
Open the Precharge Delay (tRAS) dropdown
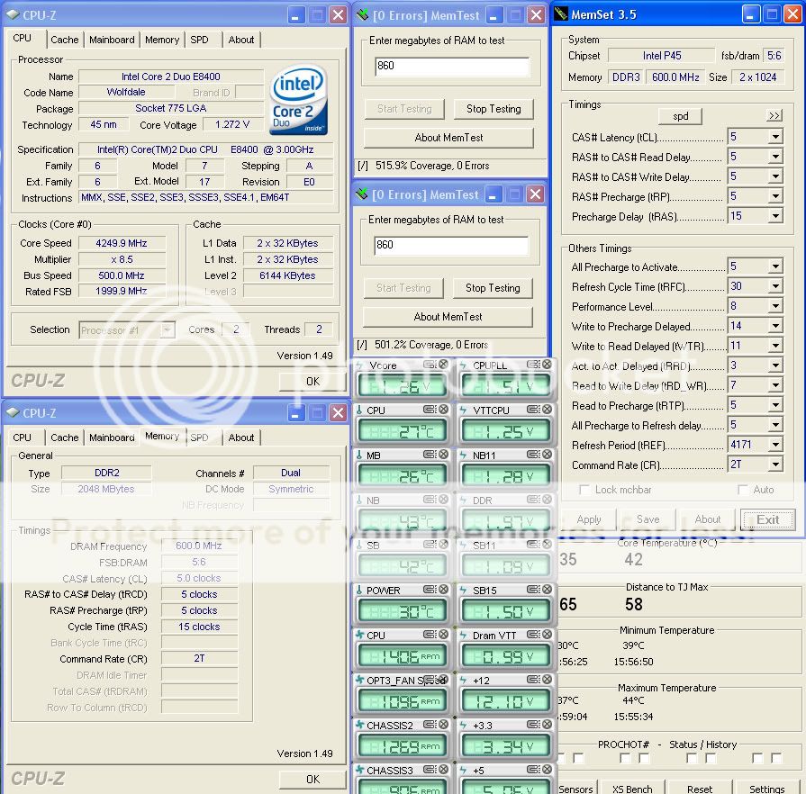(x=775, y=216)
